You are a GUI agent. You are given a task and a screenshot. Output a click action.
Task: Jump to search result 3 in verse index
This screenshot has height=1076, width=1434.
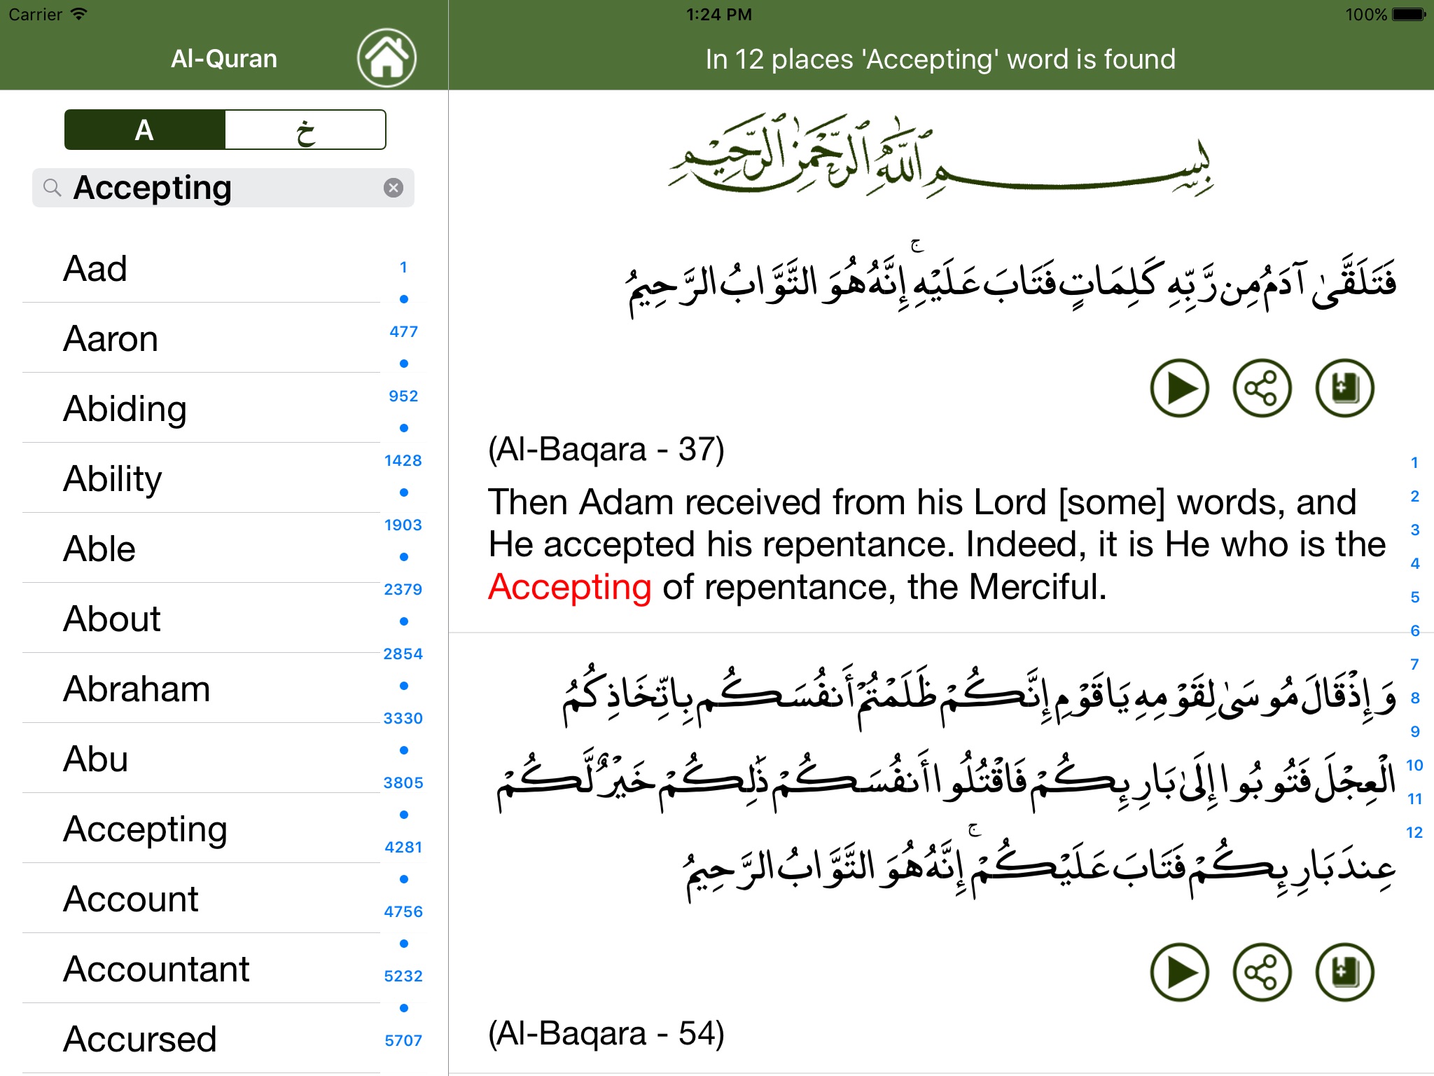(1414, 530)
